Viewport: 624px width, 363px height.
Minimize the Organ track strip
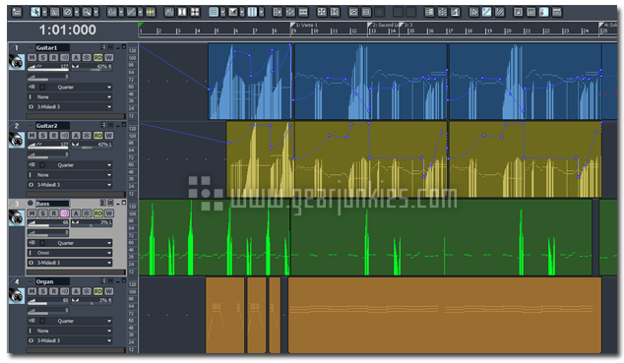[118, 281]
